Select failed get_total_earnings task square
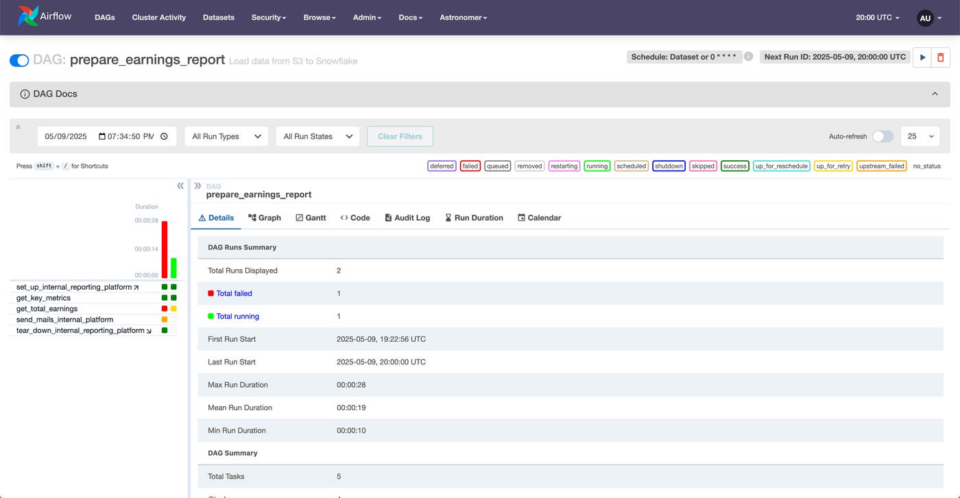Image resolution: width=960 pixels, height=498 pixels. pos(165,309)
